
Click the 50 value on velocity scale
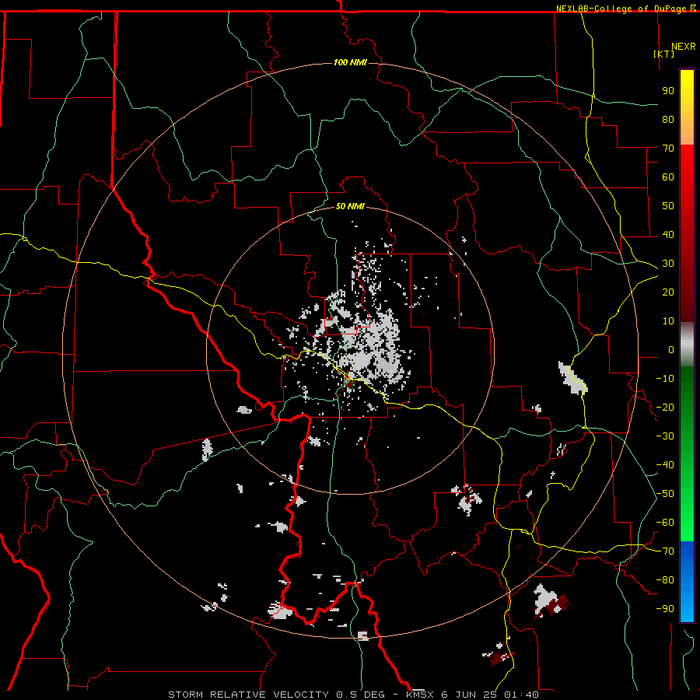click(668, 206)
